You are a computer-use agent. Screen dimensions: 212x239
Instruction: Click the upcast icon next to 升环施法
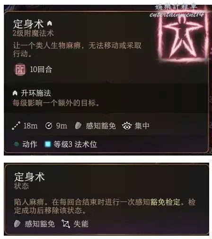[x=15, y=93]
